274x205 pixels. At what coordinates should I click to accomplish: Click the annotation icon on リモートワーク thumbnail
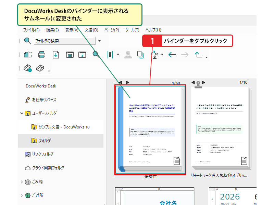(x=244, y=161)
